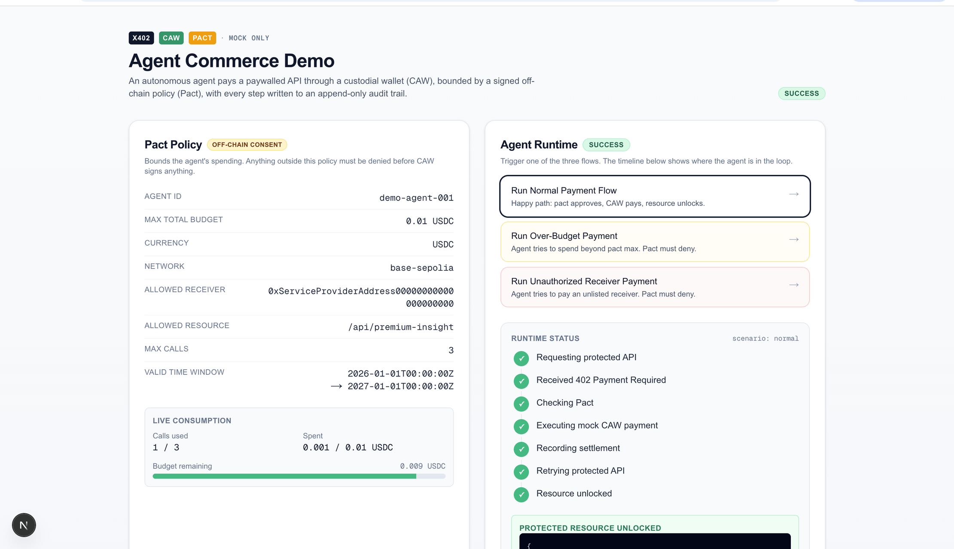Click the Calls used value 1 / 3
Screen dimensions: 954x549
[x=166, y=447]
